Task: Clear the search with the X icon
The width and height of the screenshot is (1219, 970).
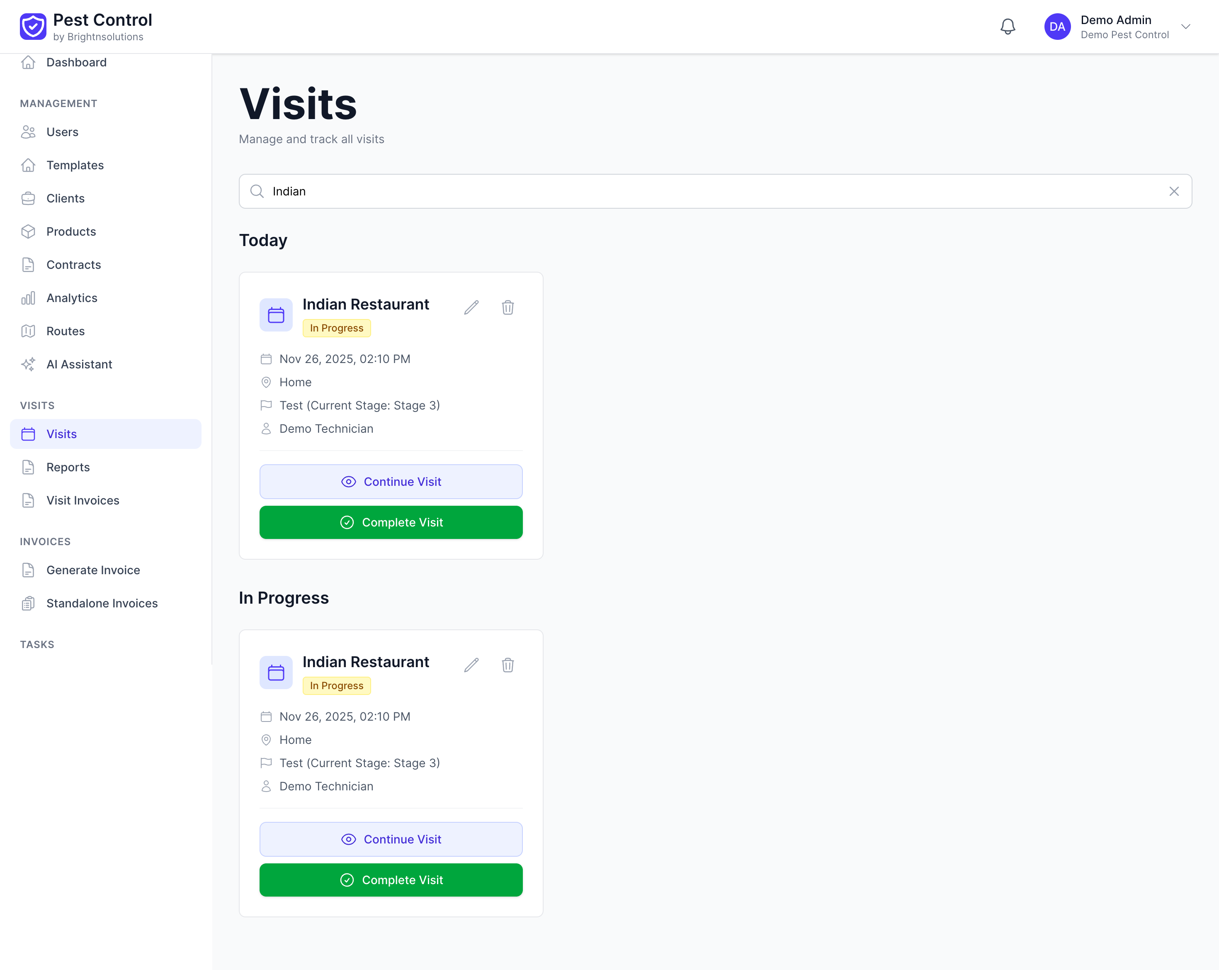Action: [1174, 191]
